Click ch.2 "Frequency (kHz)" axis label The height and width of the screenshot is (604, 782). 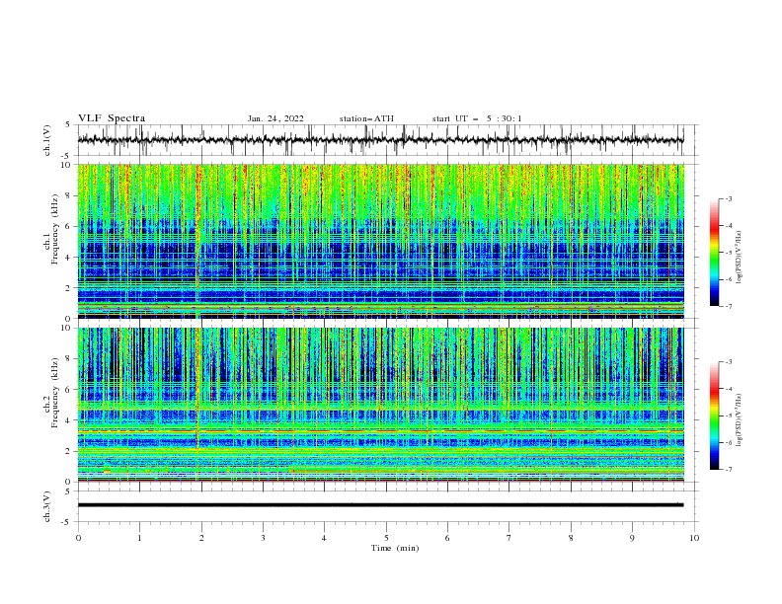pos(55,391)
